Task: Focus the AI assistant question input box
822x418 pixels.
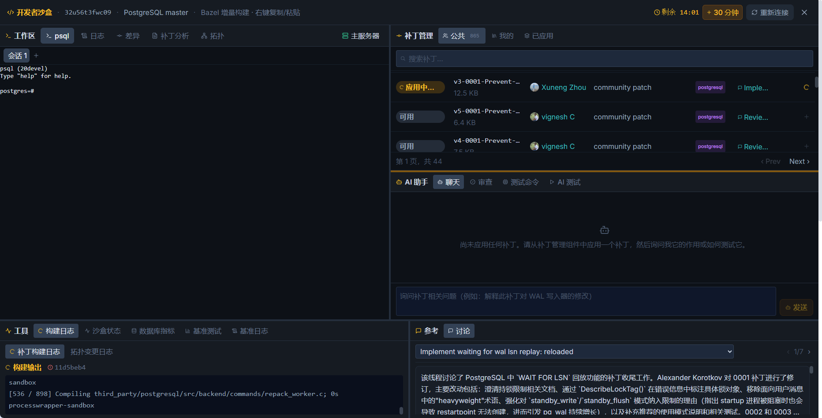Action: pos(586,301)
